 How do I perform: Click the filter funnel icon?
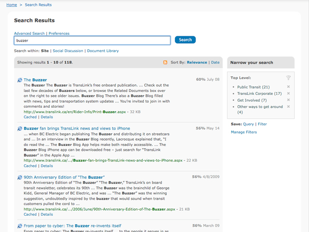click(288, 77)
